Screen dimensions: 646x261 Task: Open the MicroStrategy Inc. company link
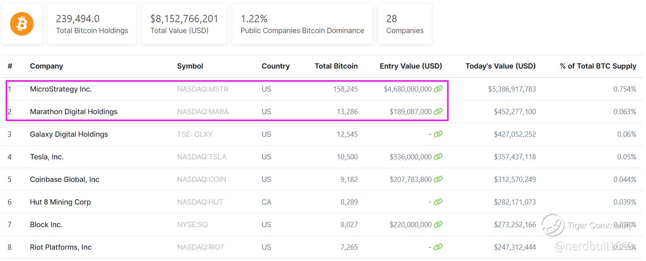click(x=61, y=89)
